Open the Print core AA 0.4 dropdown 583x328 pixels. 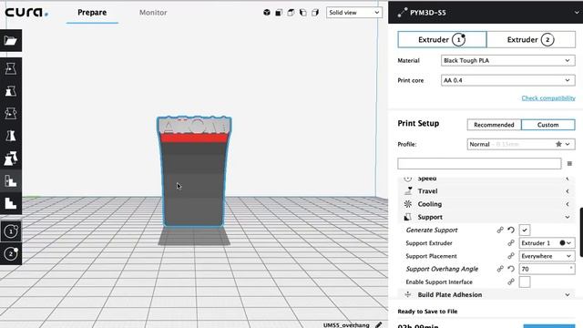(x=508, y=80)
